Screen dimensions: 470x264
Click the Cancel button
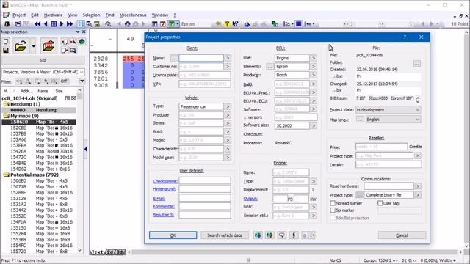tap(402, 235)
